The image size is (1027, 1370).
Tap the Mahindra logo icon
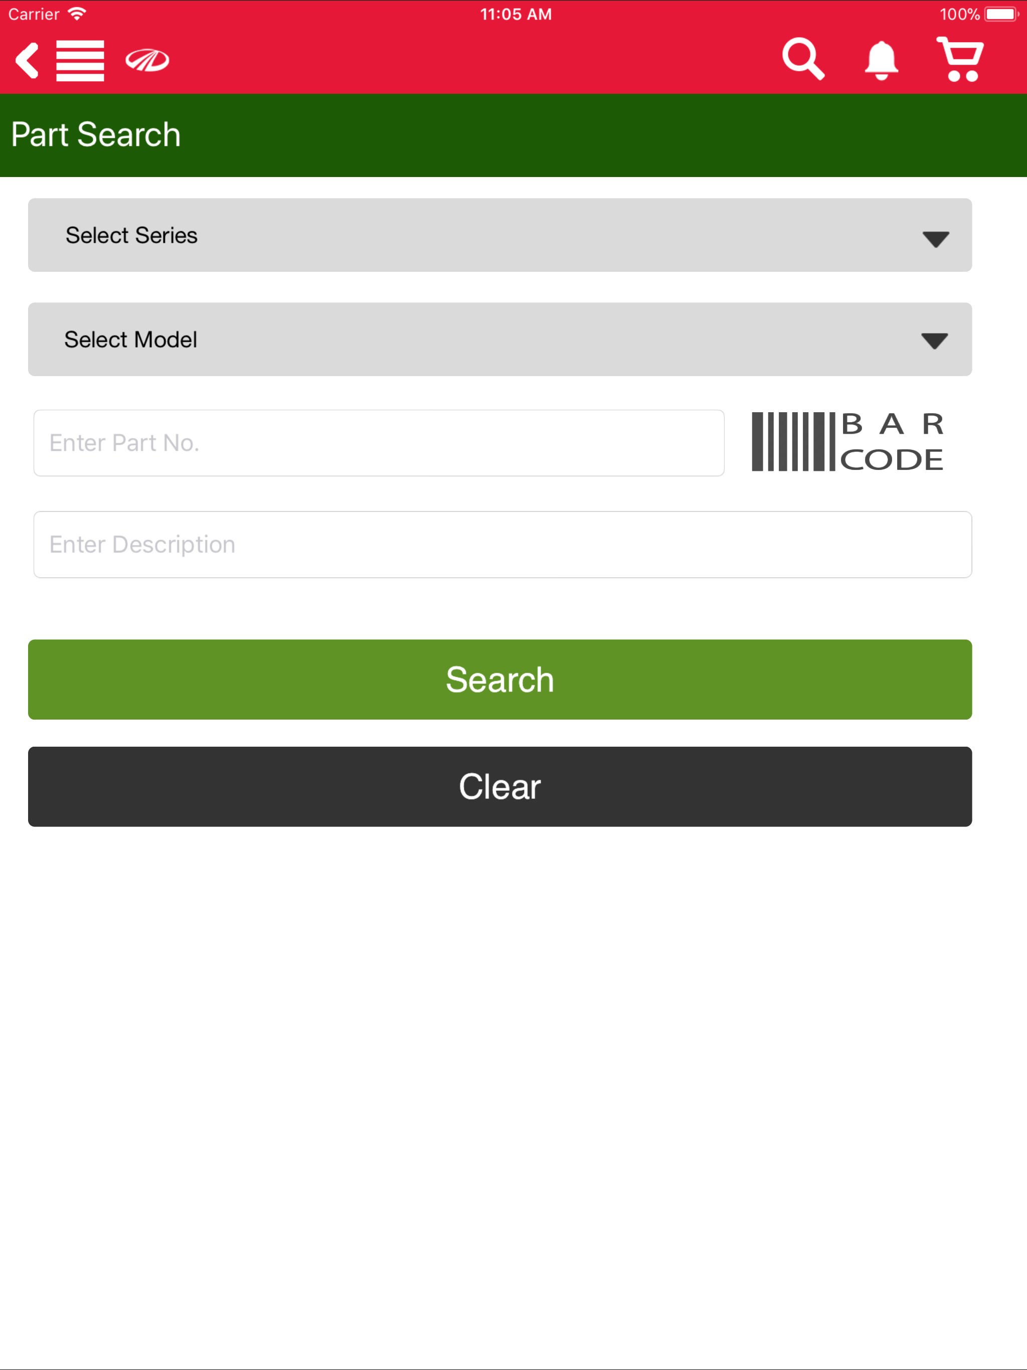click(x=147, y=60)
